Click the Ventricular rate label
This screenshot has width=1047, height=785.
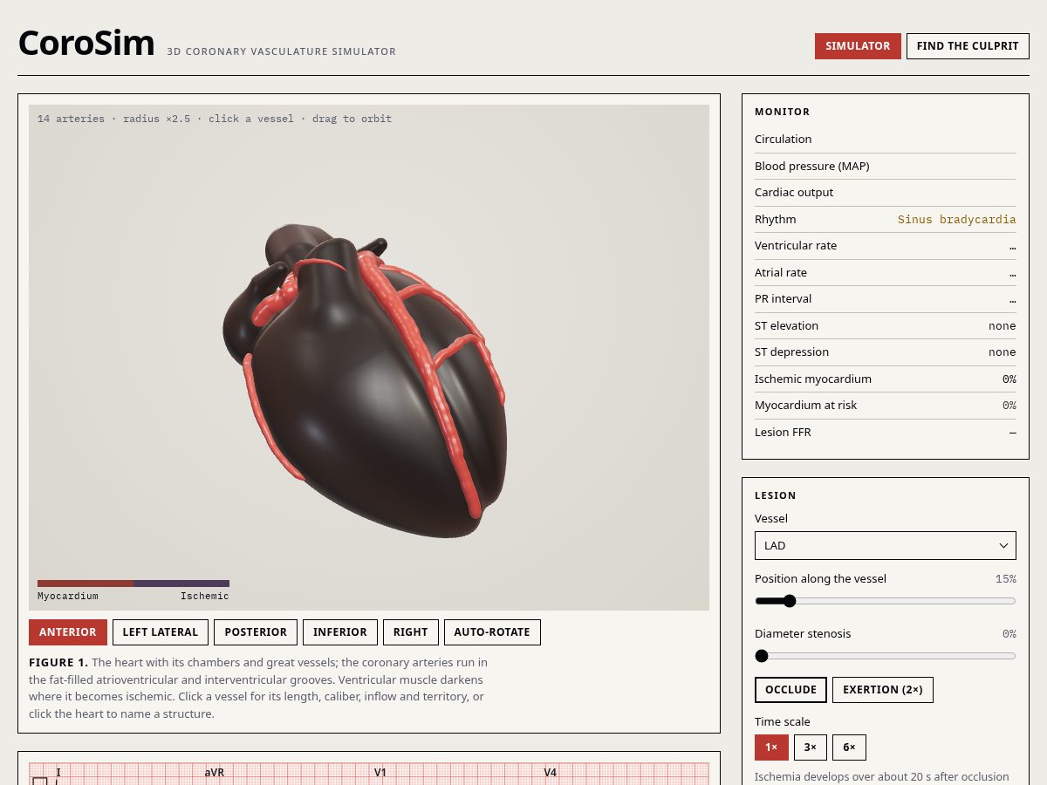pyautogui.click(x=796, y=245)
